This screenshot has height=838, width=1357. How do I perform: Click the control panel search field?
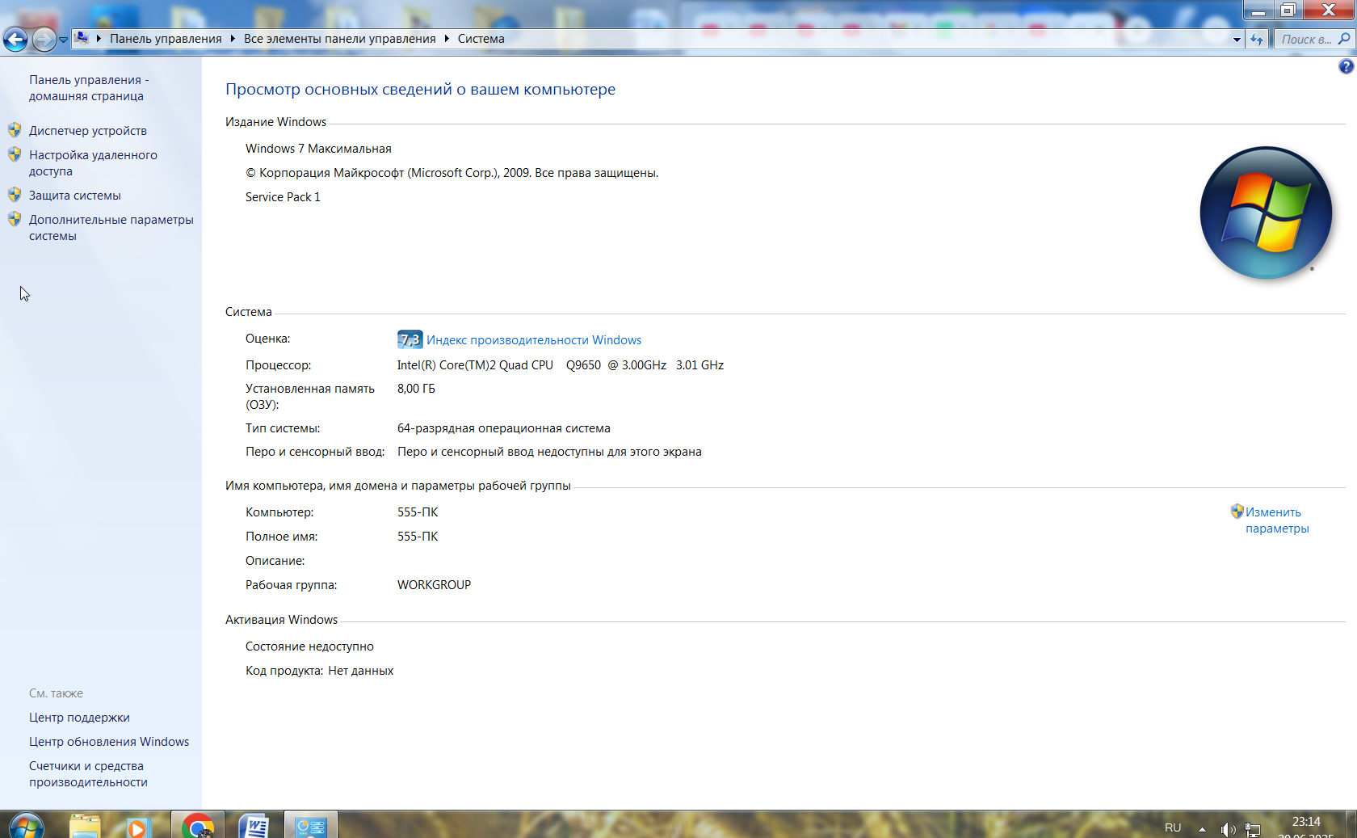tap(1306, 39)
